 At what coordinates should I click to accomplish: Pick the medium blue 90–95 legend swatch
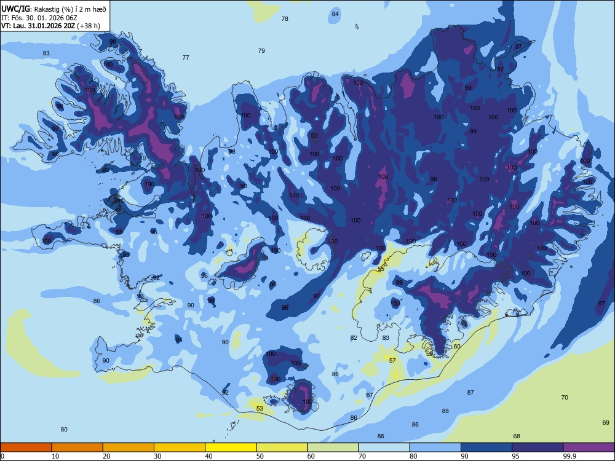pos(486,447)
